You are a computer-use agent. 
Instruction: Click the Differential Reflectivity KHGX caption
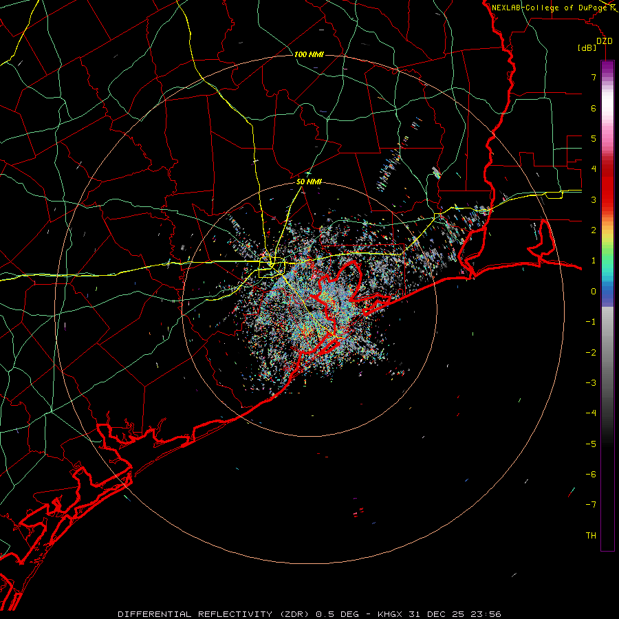[x=309, y=614]
